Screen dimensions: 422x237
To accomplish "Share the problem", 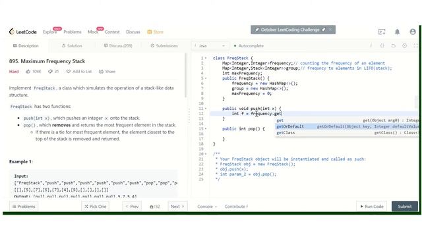I will tap(107, 72).
